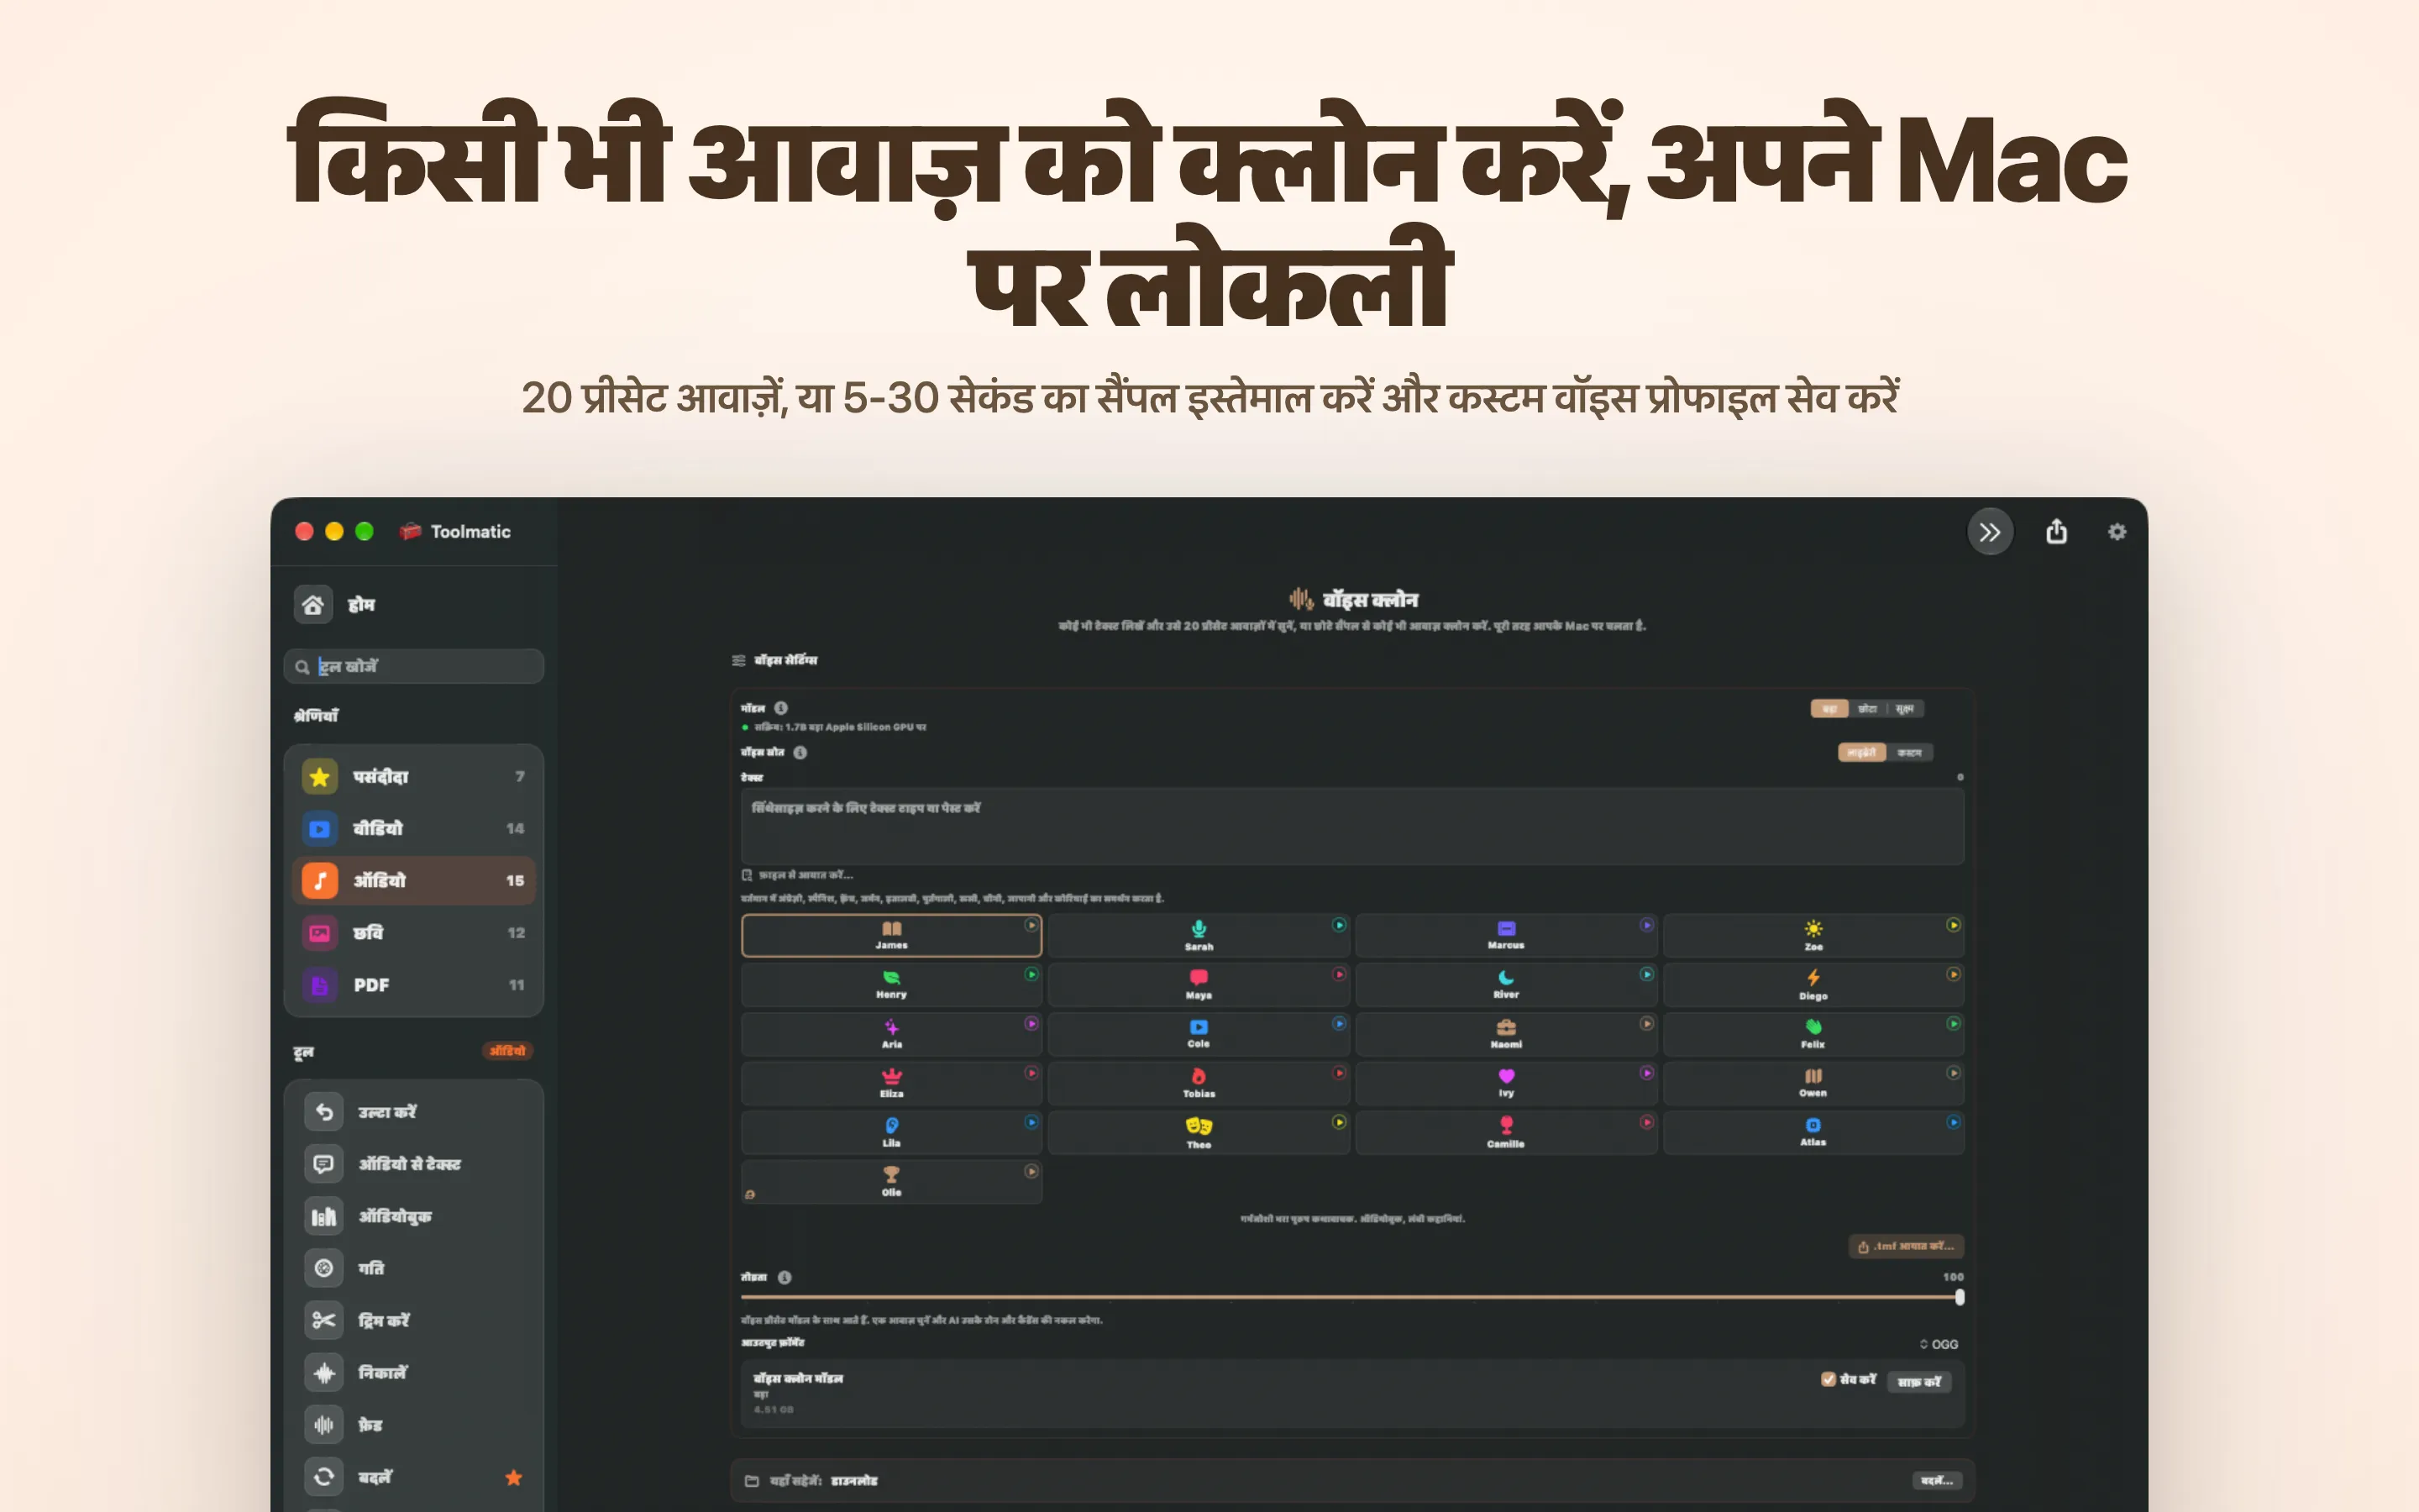This screenshot has height=1512, width=2419.
Task: Choose the बड़ा model size
Action: 1829,708
